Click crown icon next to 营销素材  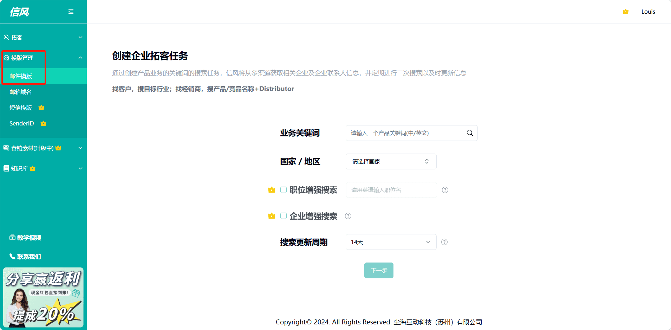point(58,148)
